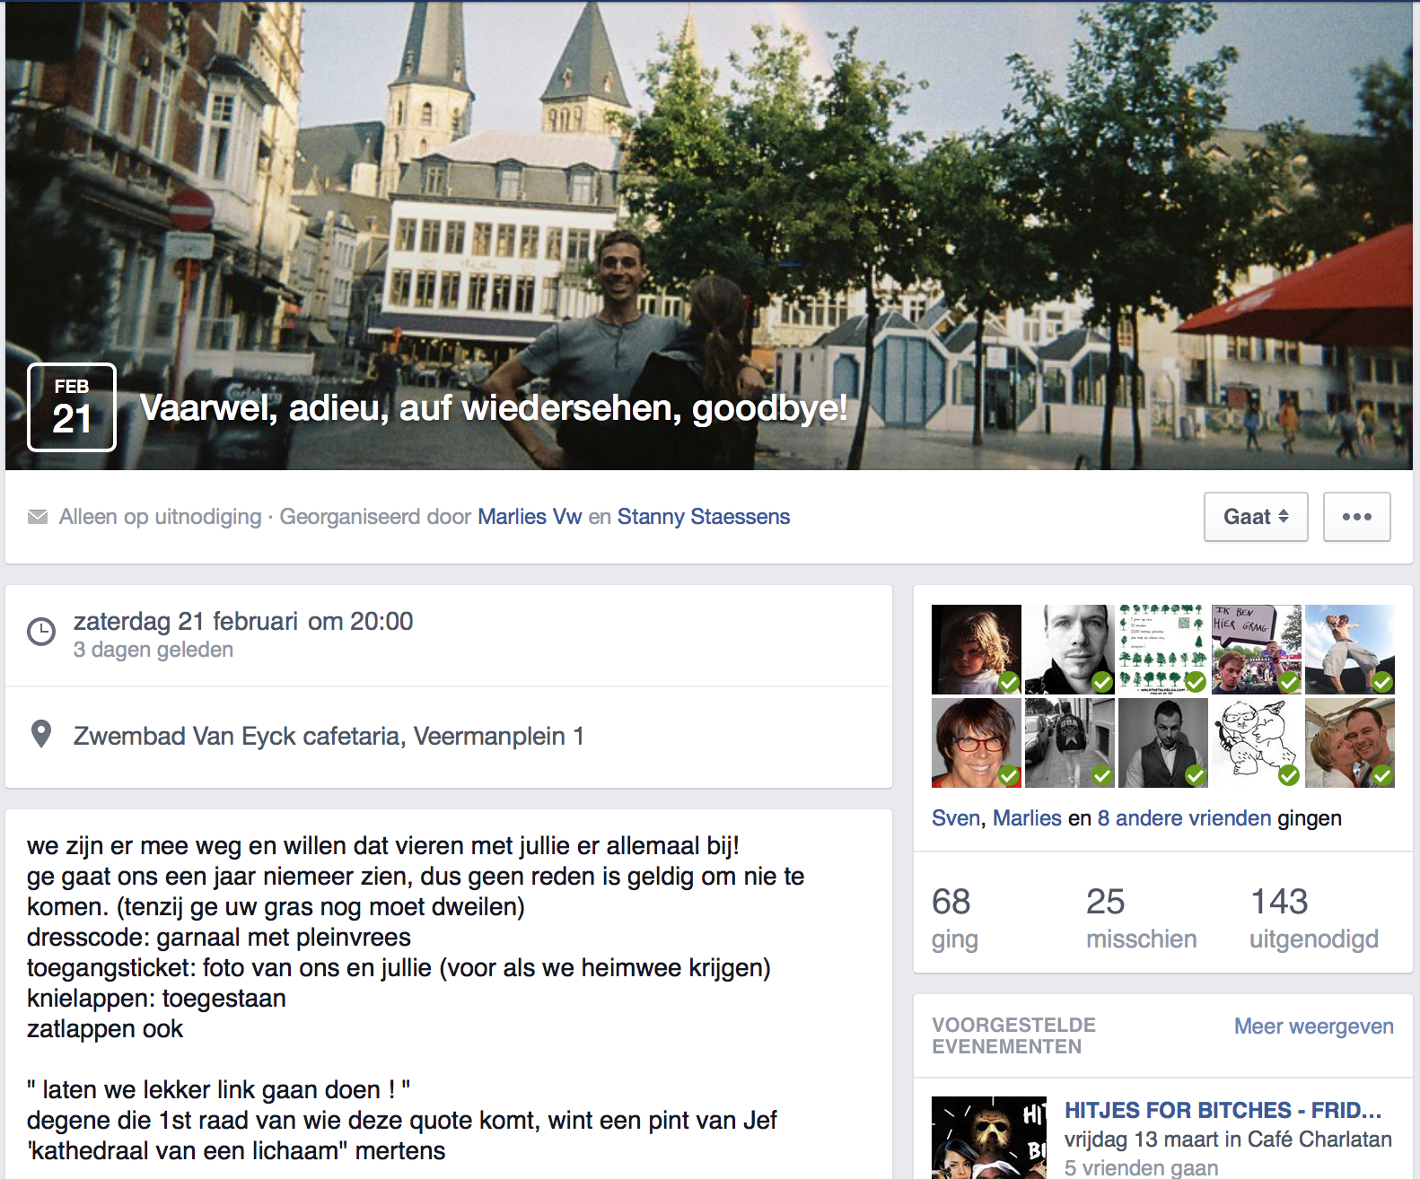1420x1179 pixels.
Task: Click Meer weergeven for suggested events
Action: coord(1313,1026)
